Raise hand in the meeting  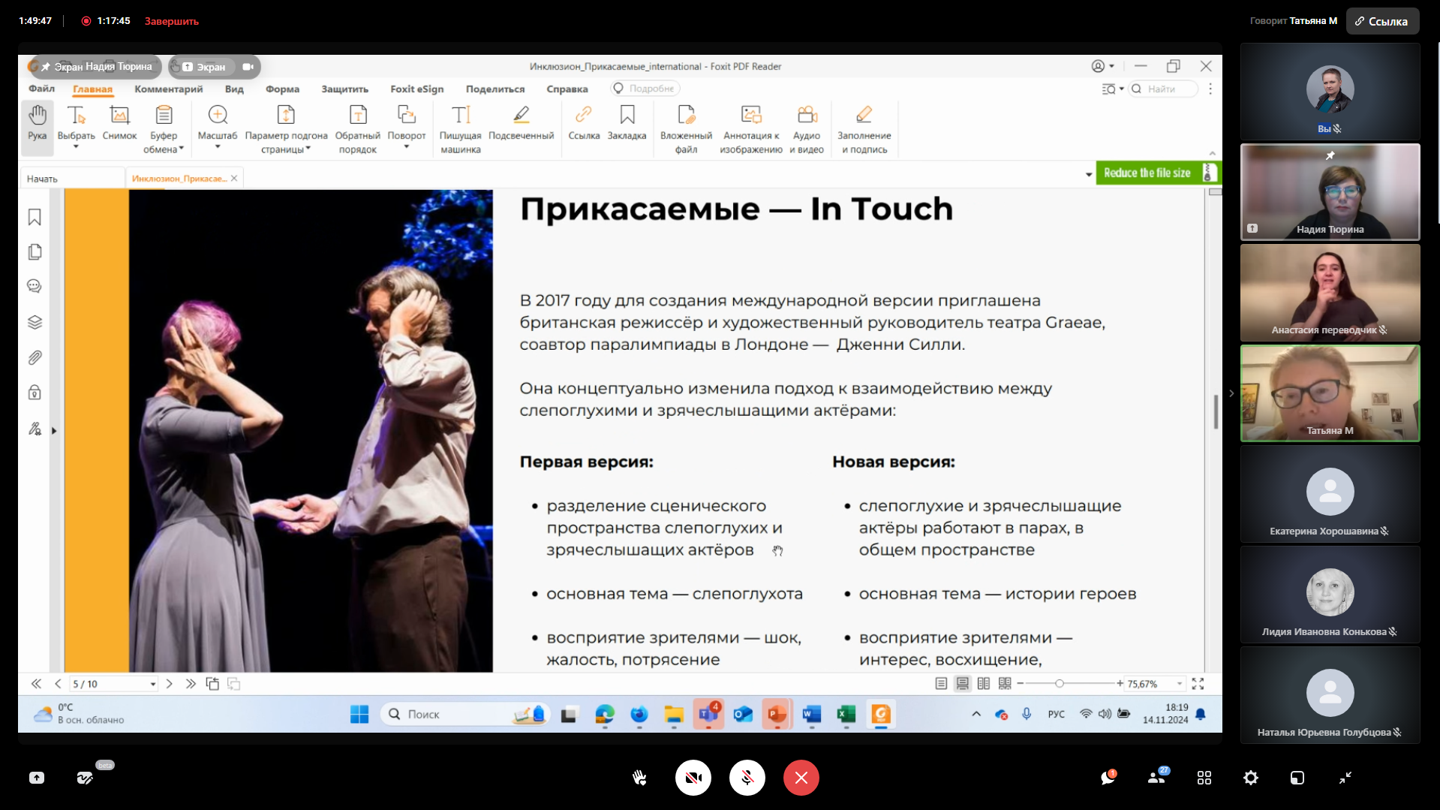point(639,778)
